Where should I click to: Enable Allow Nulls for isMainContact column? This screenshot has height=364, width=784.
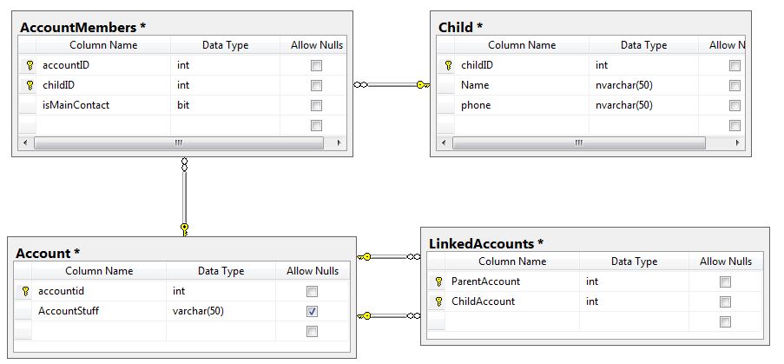tap(317, 105)
